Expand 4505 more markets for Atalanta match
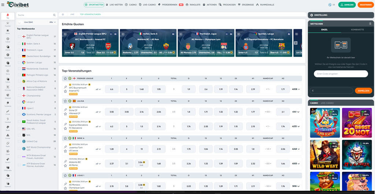Screen dimensions: 375x194 pyautogui.click(x=296, y=164)
